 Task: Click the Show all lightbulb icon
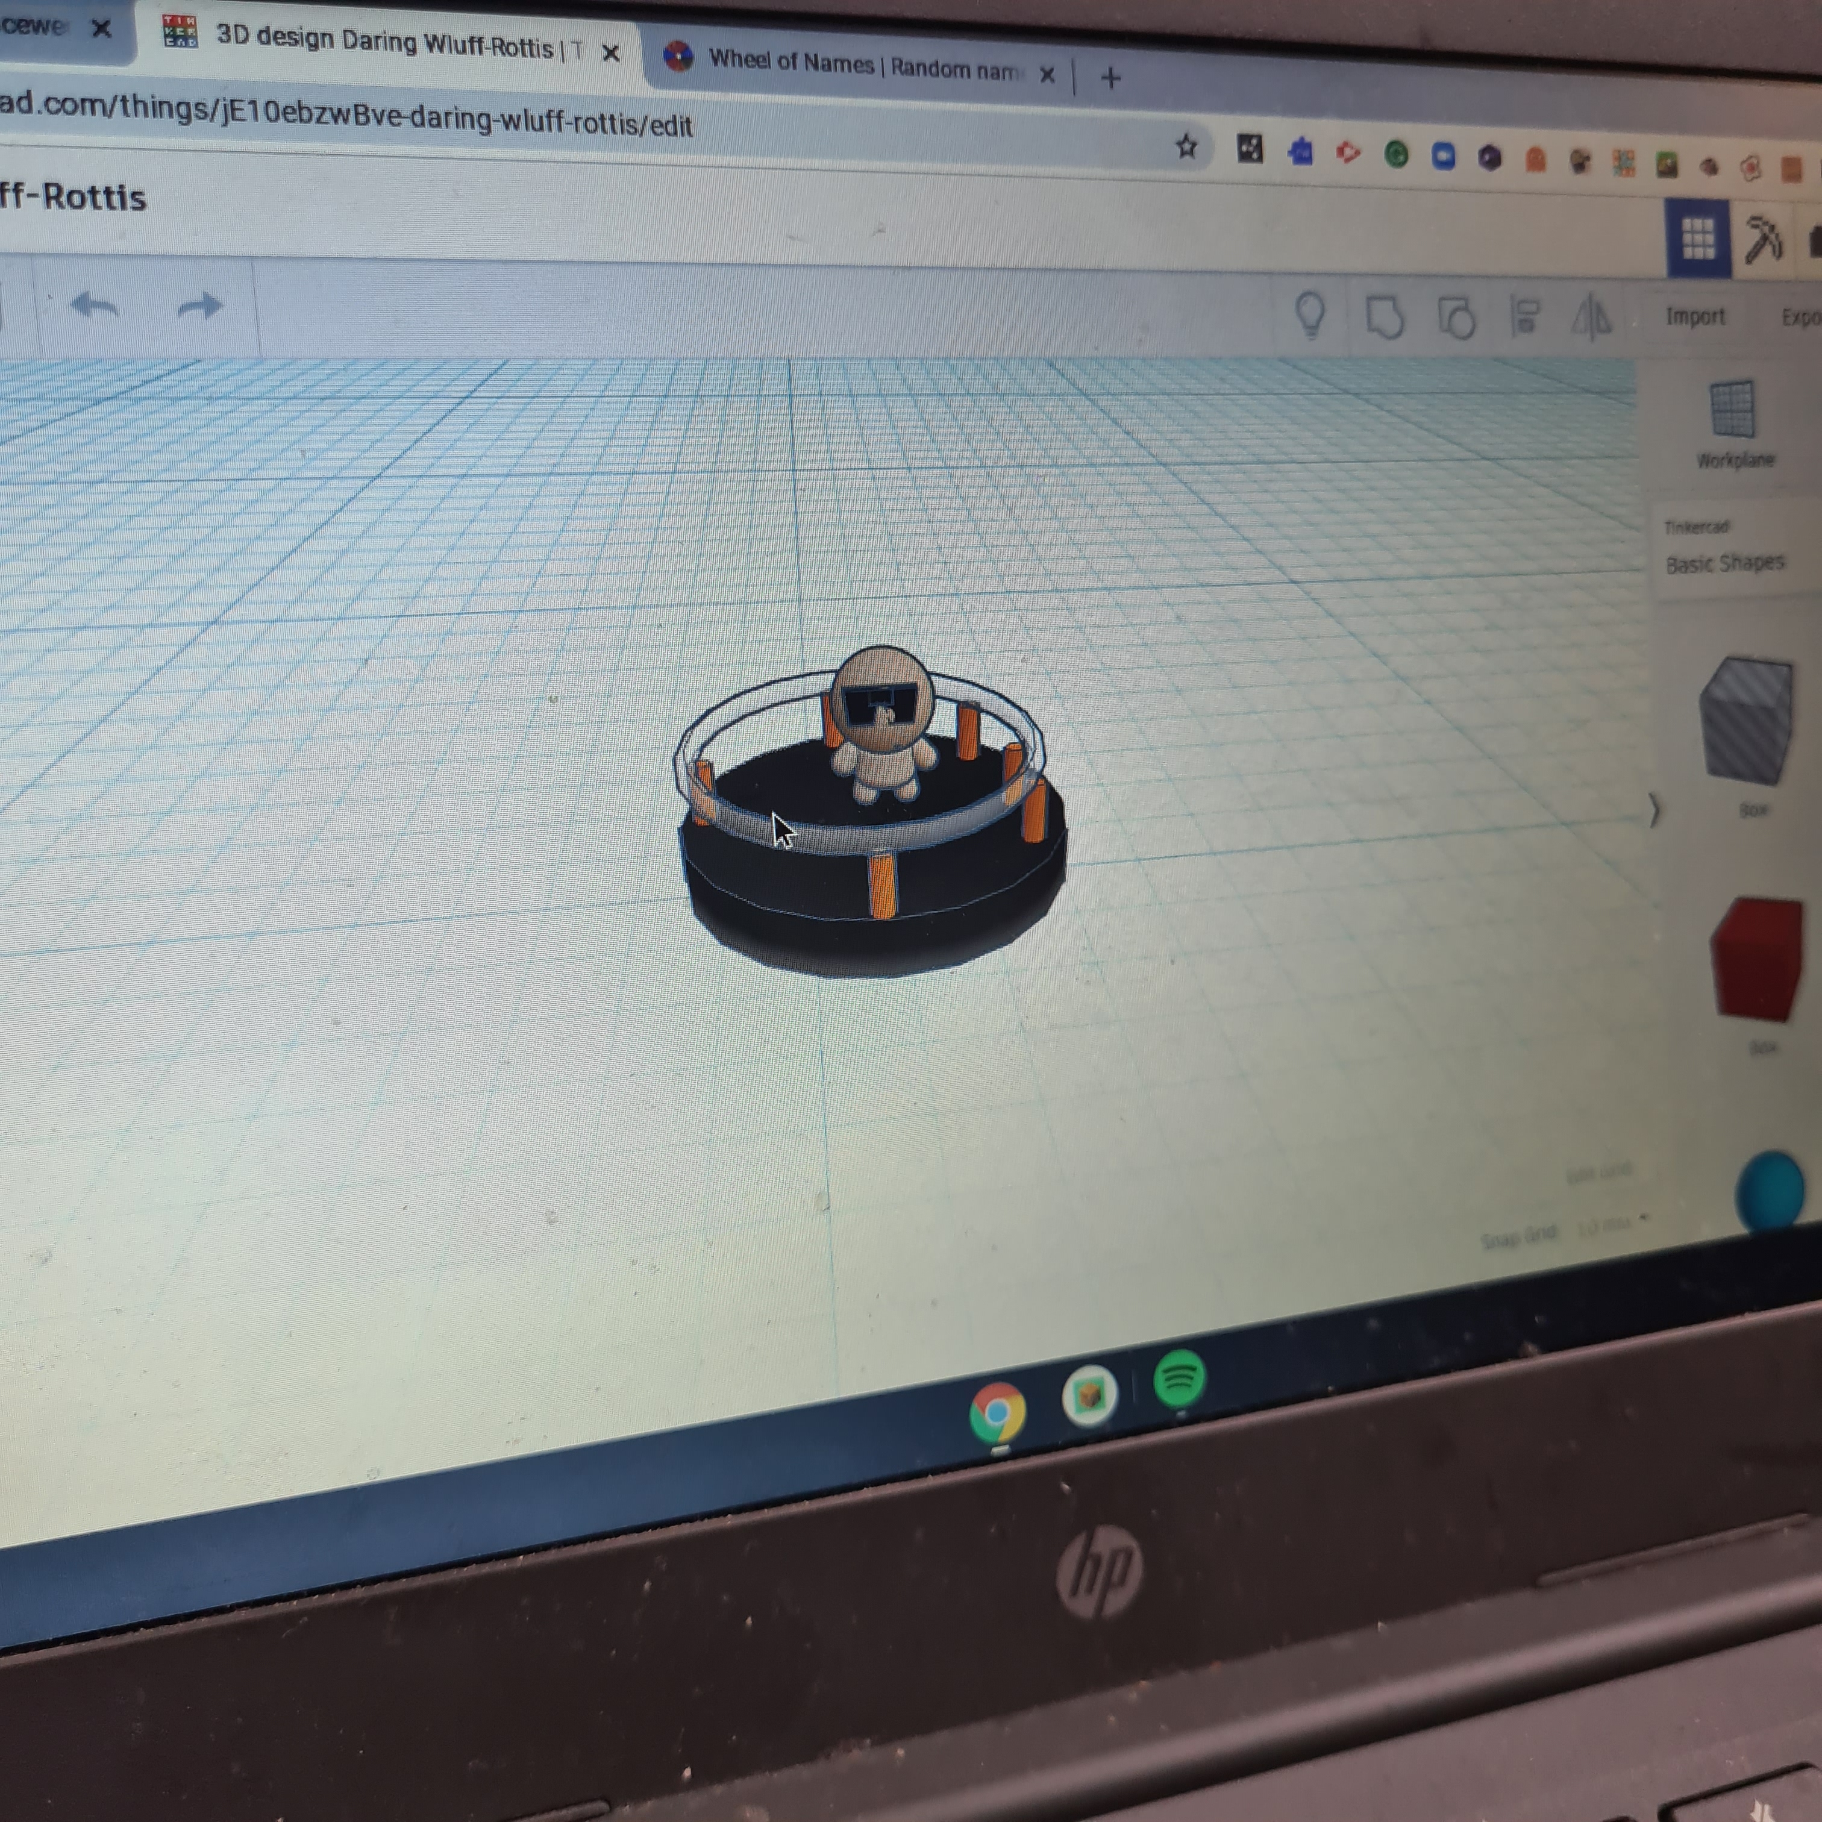pyautogui.click(x=1311, y=314)
